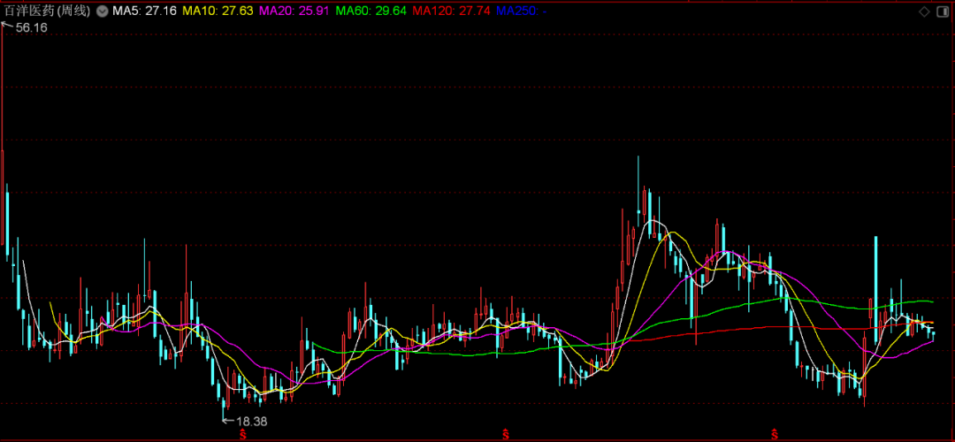Select the green MA60: 29.64 label
The height and width of the screenshot is (442, 955).
[371, 11]
